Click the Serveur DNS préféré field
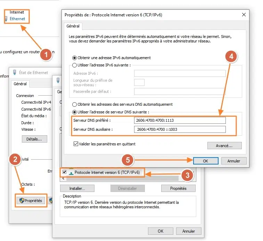This screenshot has height=241, width=263. pyautogui.click(x=180, y=120)
